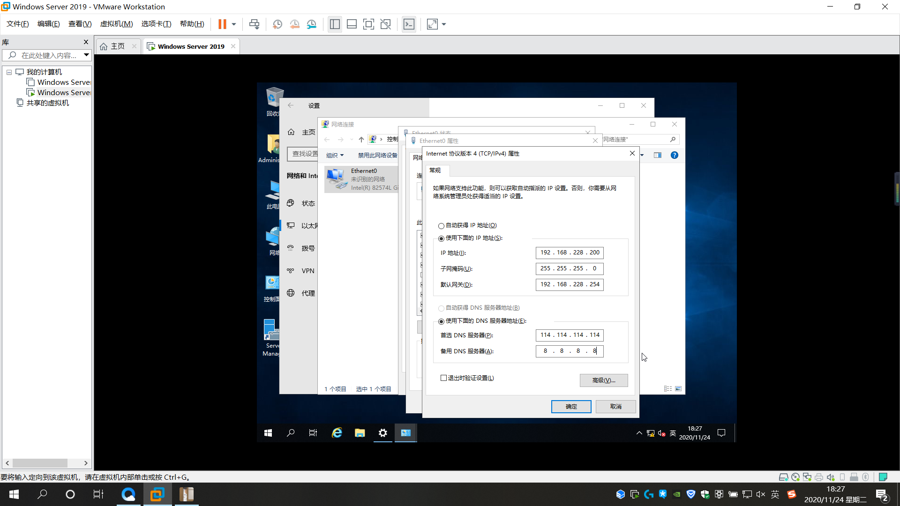The height and width of the screenshot is (506, 900).
Task: Open the 虚拟机 menu
Action: pos(116,24)
